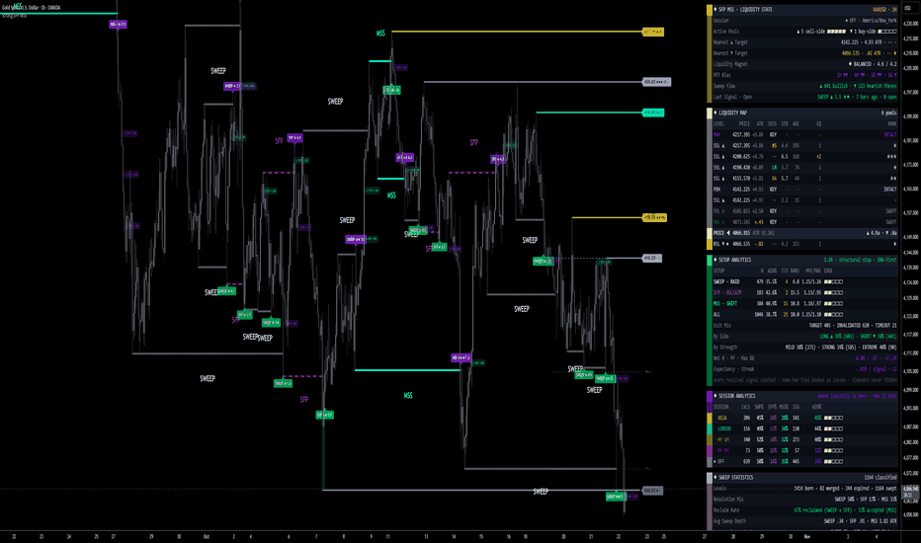Click the BALANCED liquidity magnet value
This screenshot has height=543, width=921.
(x=873, y=64)
